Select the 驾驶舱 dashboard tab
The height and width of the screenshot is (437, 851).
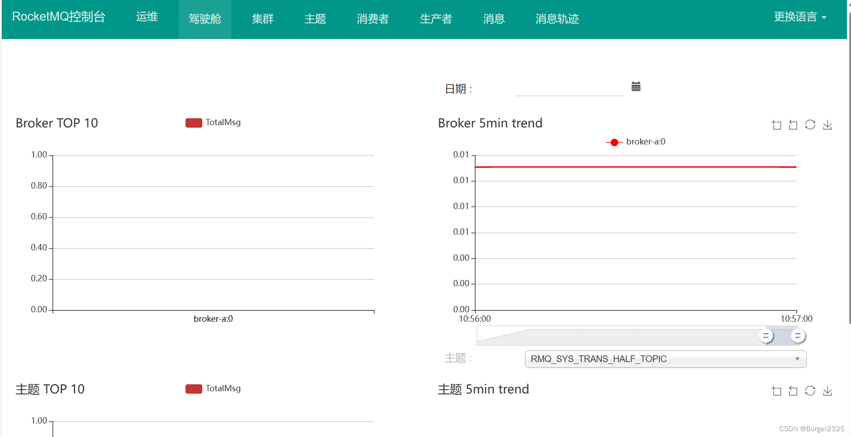pos(205,19)
